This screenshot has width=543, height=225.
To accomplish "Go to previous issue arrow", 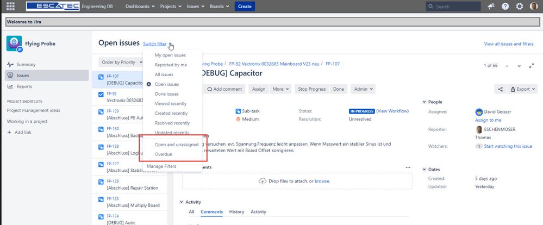I will 507,65.
